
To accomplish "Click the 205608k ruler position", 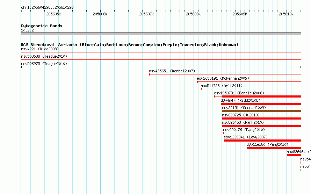I will (193, 14).
